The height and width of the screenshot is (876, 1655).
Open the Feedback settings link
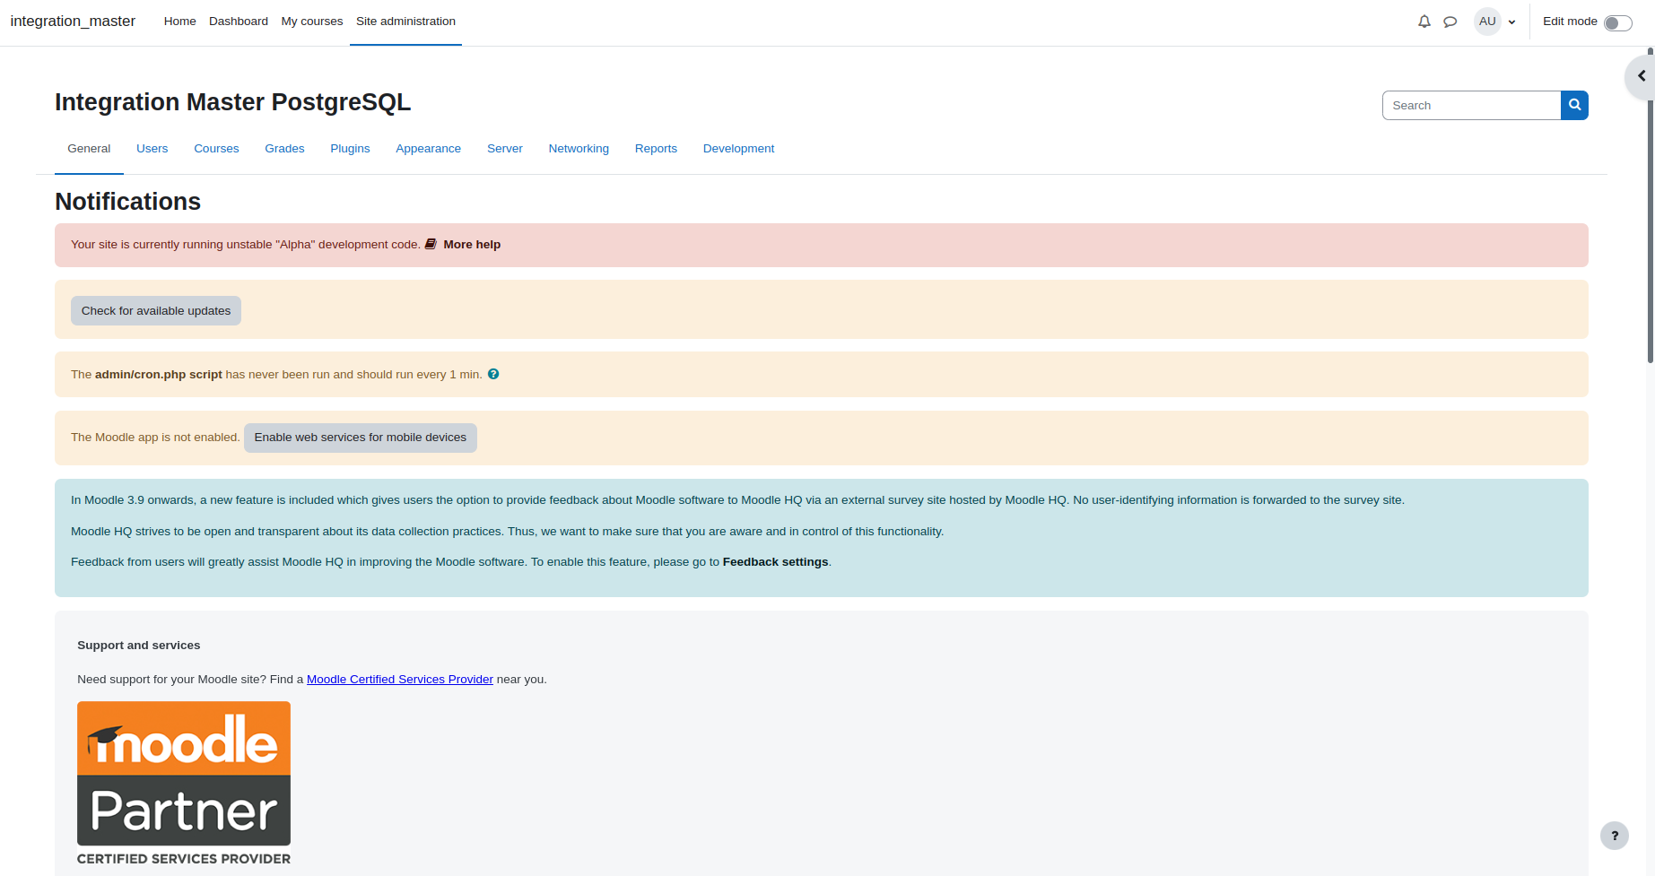(x=775, y=562)
